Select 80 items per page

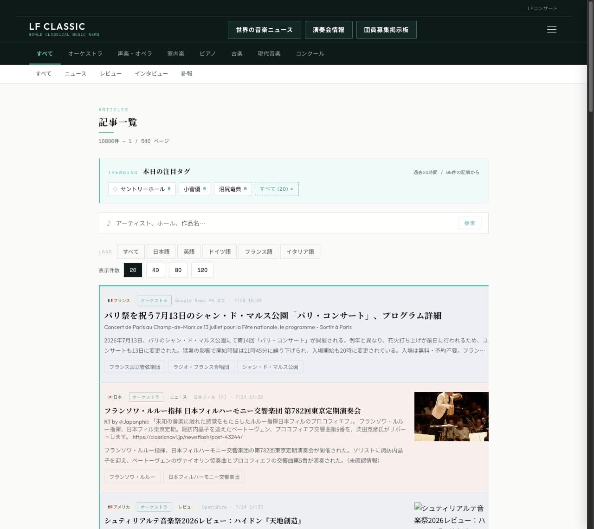pyautogui.click(x=178, y=270)
